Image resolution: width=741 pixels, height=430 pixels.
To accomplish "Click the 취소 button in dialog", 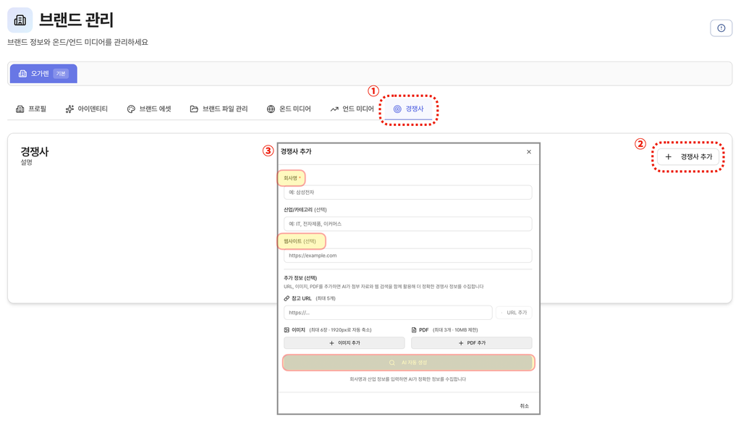I will (x=524, y=406).
